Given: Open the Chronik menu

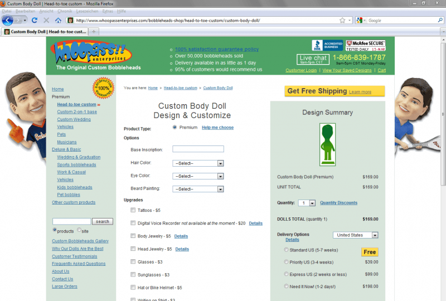Looking at the screenshot, I should click(x=65, y=11).
